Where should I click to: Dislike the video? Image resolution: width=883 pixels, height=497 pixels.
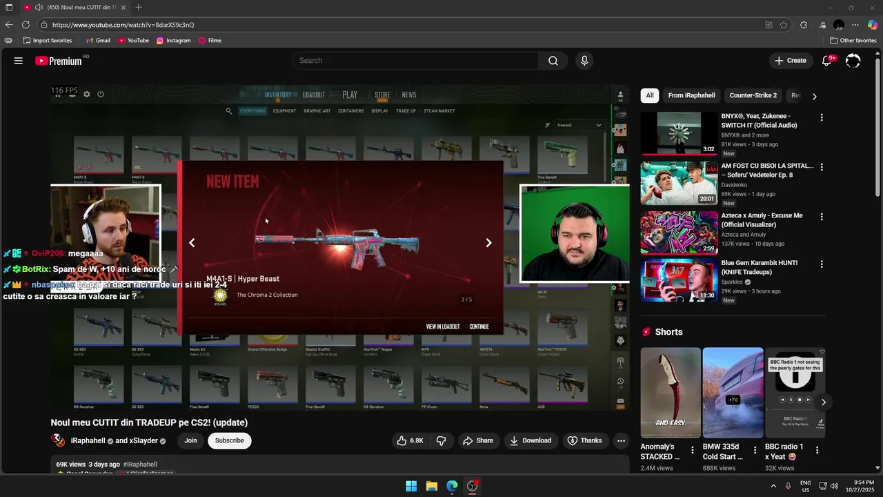[x=441, y=440]
